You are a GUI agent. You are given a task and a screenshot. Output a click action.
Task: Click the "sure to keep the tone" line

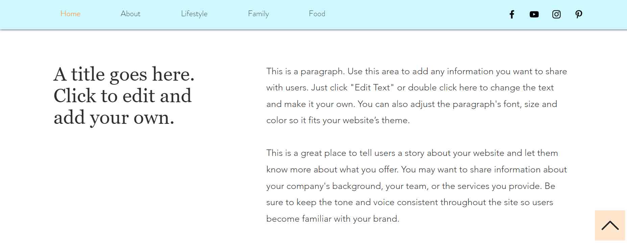[409, 202]
